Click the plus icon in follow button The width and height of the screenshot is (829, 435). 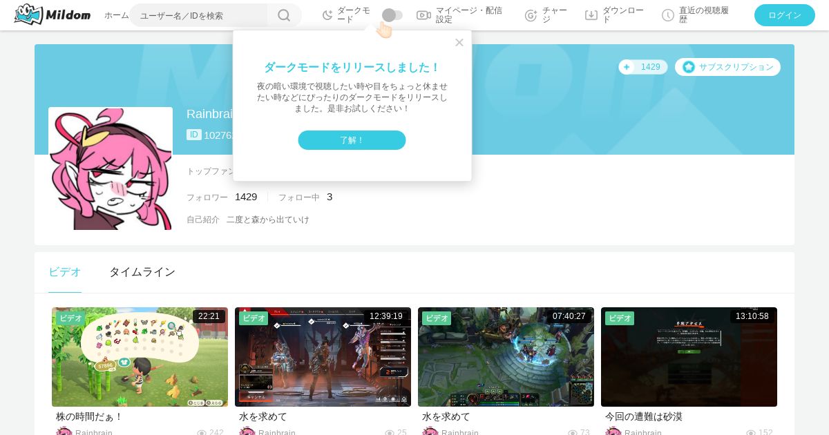[627, 67]
